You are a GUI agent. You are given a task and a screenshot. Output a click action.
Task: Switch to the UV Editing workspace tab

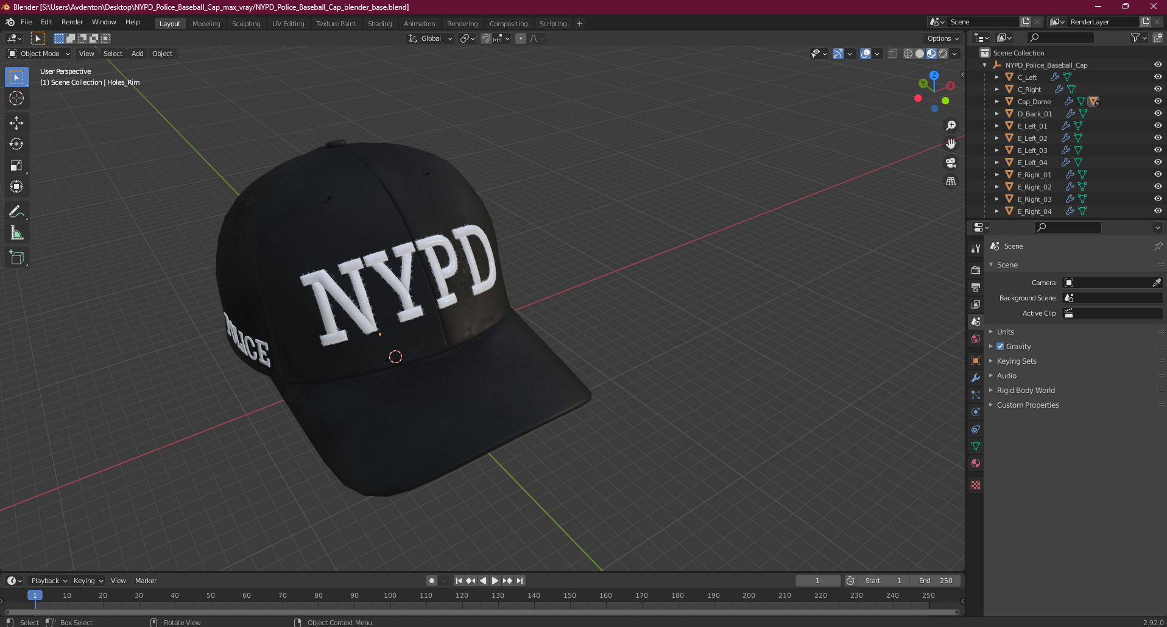coord(288,24)
